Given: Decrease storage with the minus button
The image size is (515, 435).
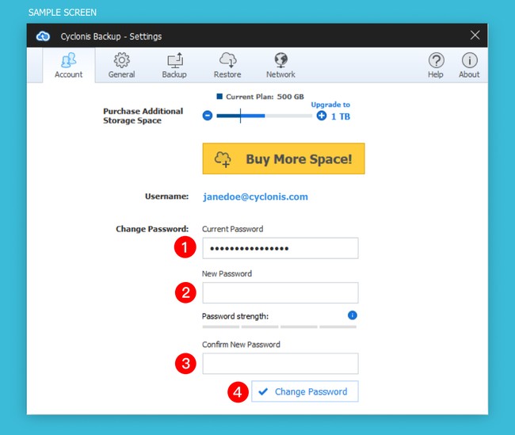Looking at the screenshot, I should [x=208, y=116].
